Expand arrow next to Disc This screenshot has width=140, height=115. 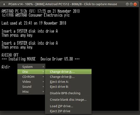coord(43,72)
